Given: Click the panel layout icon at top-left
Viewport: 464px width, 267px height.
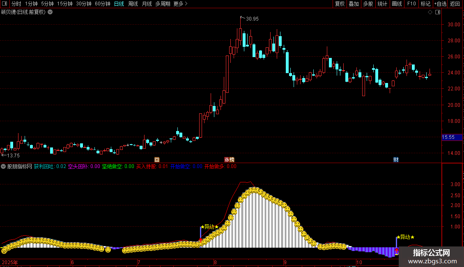Looking at the screenshot, I should point(5,4).
